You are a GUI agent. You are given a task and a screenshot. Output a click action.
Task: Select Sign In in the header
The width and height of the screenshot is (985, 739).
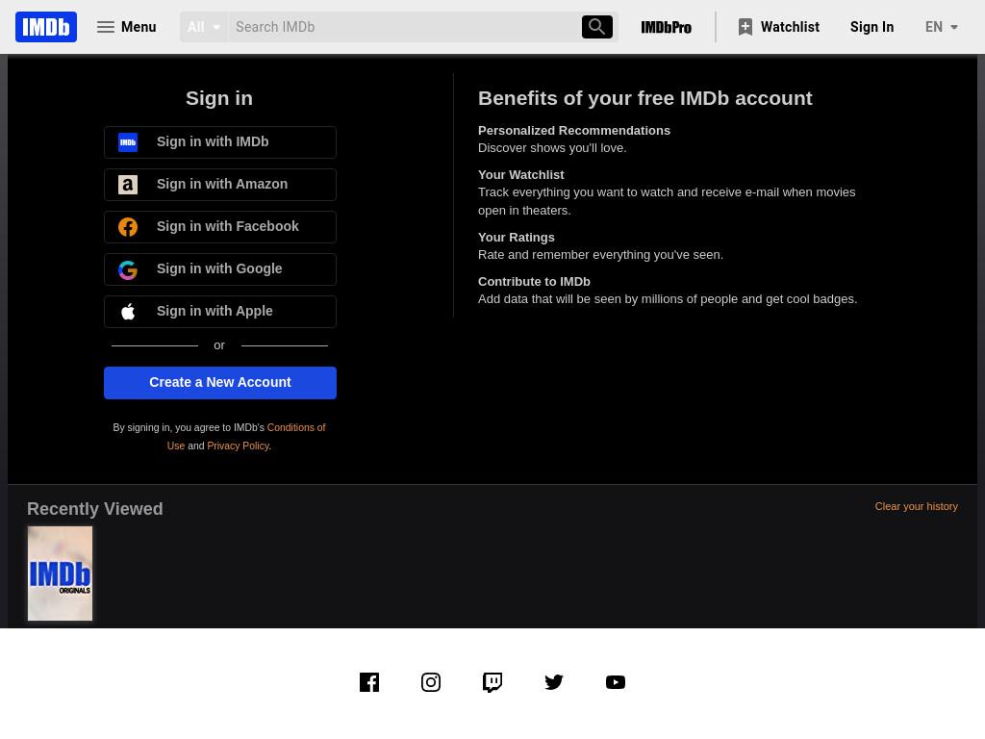click(x=871, y=27)
